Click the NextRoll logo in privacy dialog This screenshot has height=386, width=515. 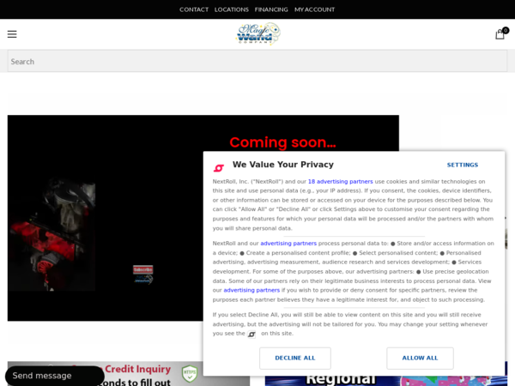pos(219,168)
